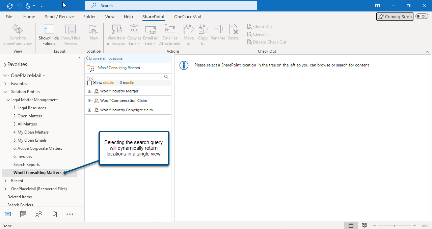Collapse the folder pane arrow
Image resolution: width=432 pixels, height=229 pixels.
[x=80, y=58]
